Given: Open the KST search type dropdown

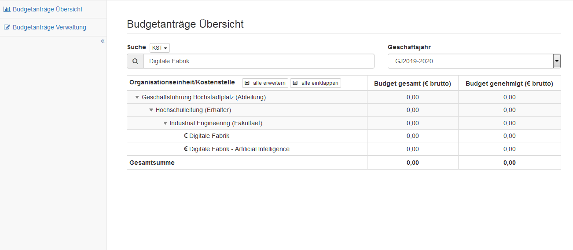Looking at the screenshot, I should (159, 47).
